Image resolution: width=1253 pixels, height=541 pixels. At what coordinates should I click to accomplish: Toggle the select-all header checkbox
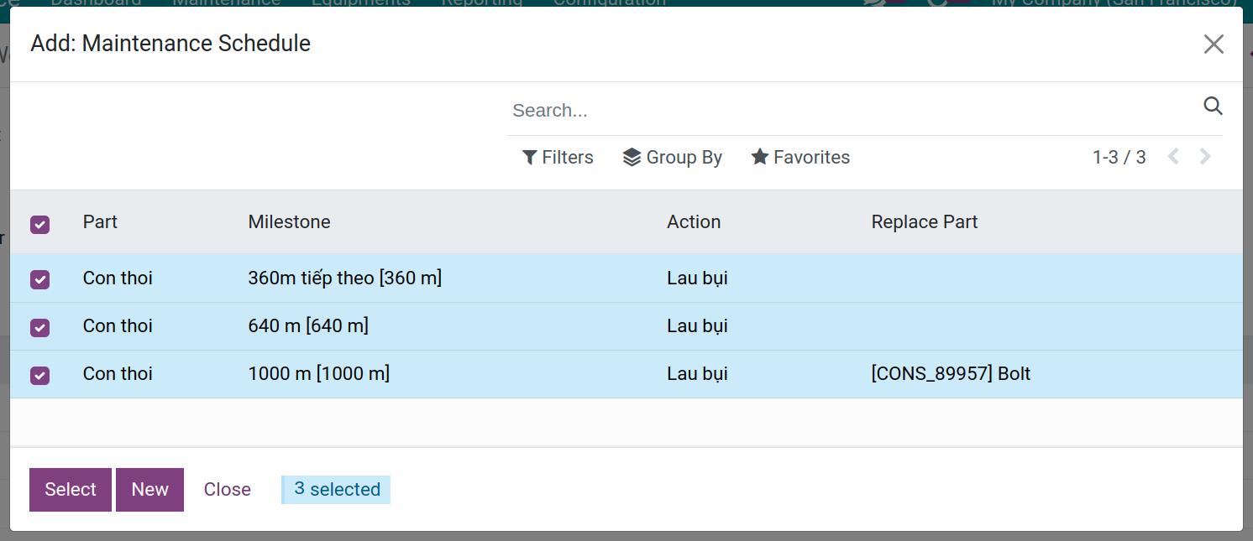click(40, 224)
